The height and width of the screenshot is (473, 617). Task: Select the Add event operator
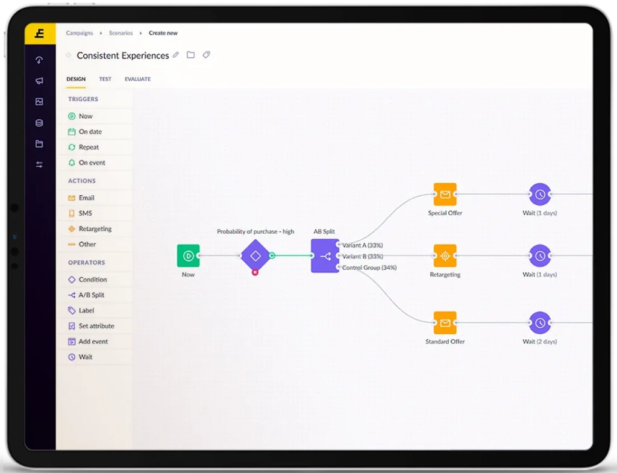[x=95, y=342]
